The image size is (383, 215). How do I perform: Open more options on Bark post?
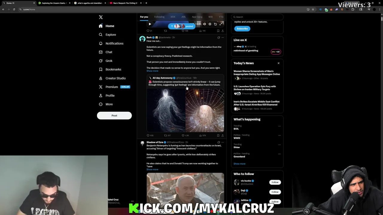click(222, 38)
